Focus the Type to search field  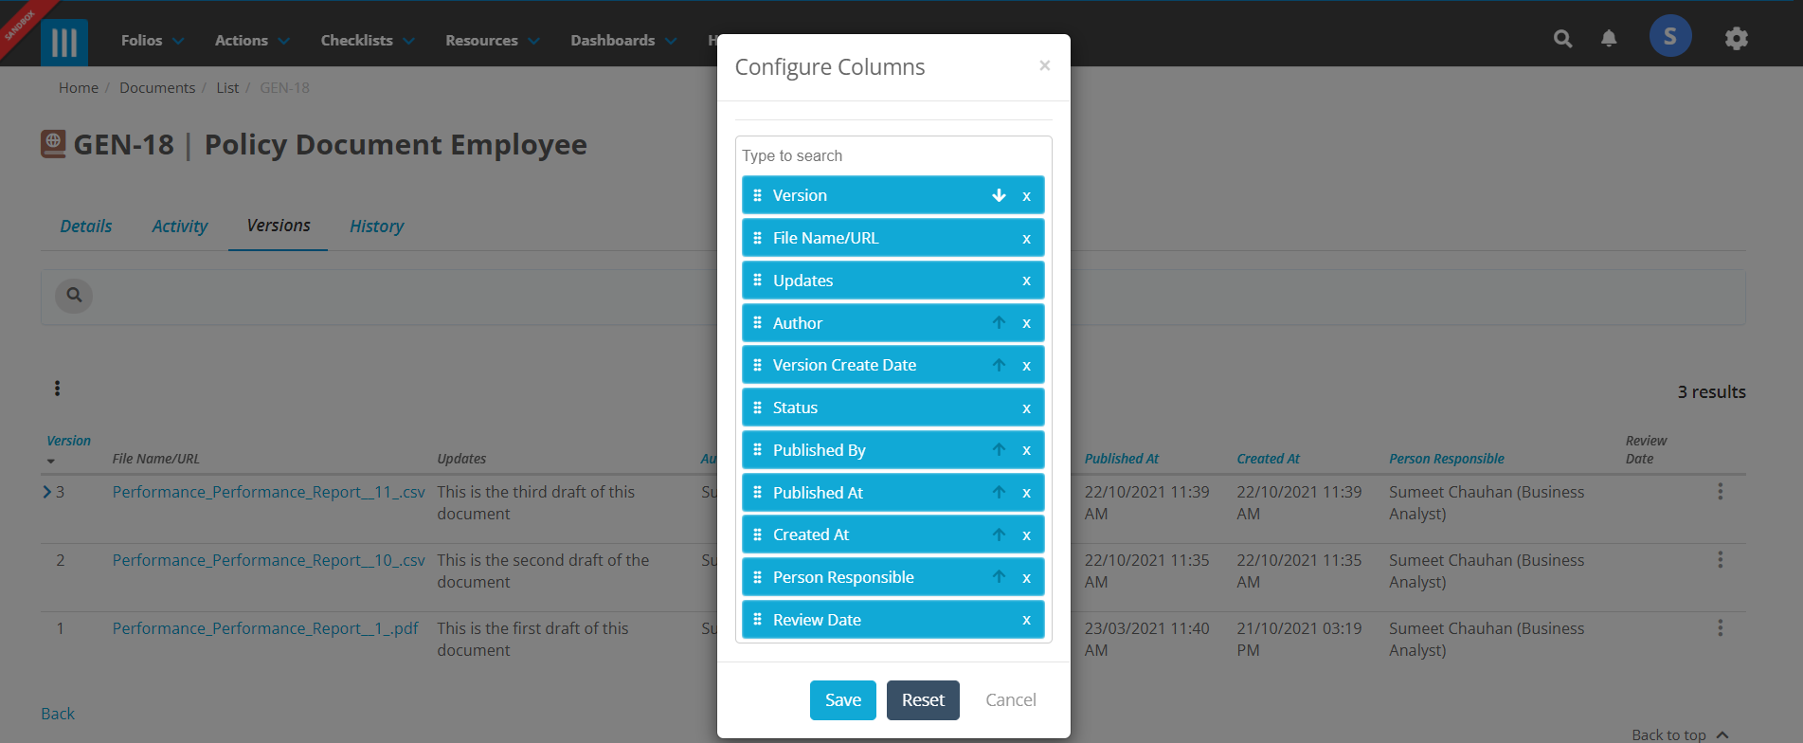point(893,155)
